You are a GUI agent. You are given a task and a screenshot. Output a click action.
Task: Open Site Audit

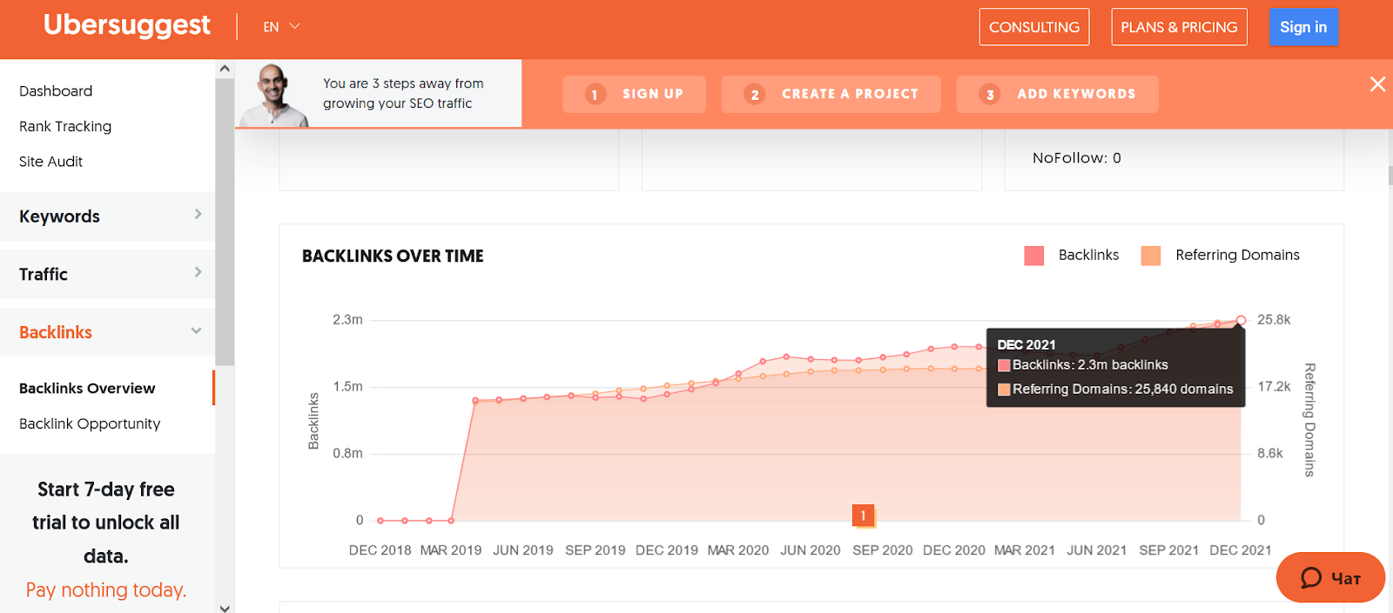50,162
